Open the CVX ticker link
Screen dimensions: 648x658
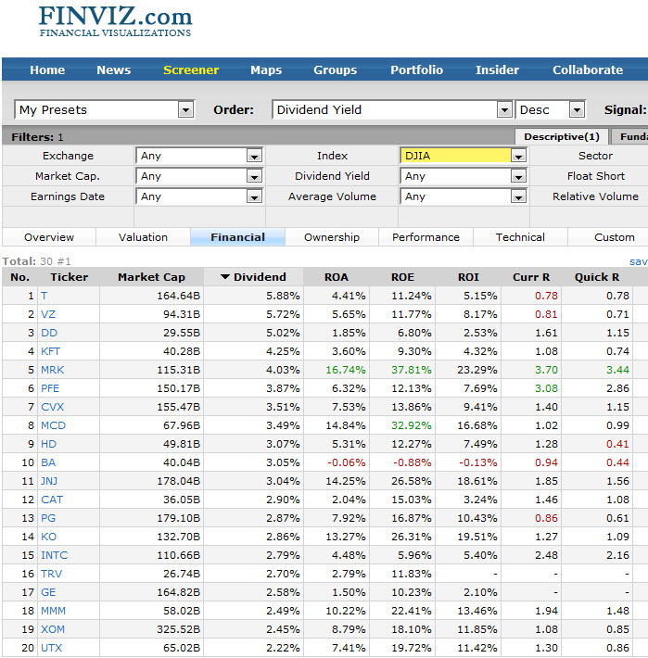point(53,407)
